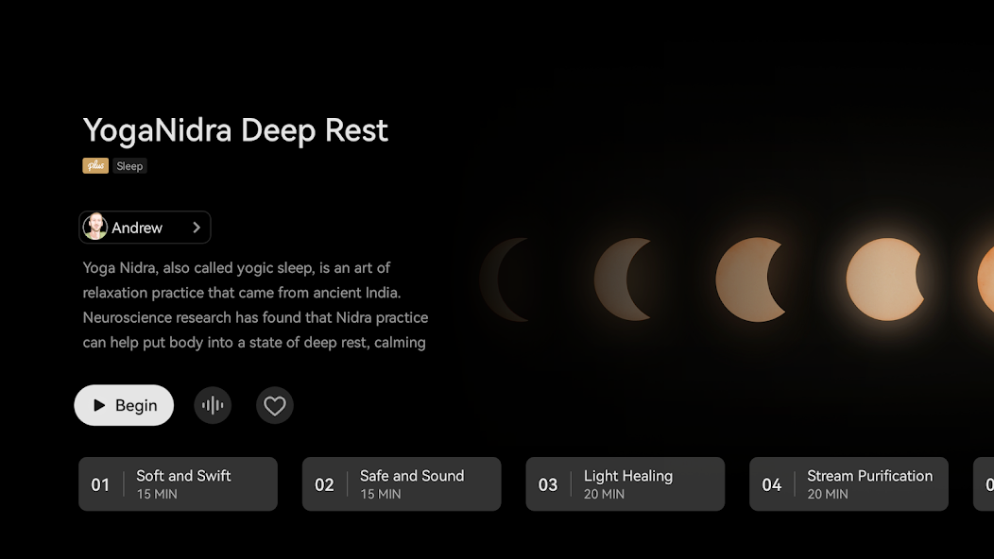Open the partially visible fifth session card
This screenshot has width=994, height=559.
(x=984, y=484)
